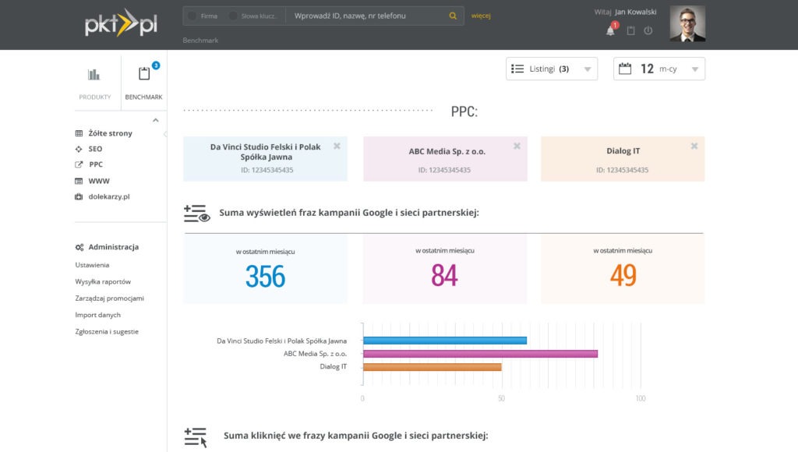Open the Listingi (3) dropdown
The width and height of the screenshot is (798, 452).
click(x=552, y=69)
